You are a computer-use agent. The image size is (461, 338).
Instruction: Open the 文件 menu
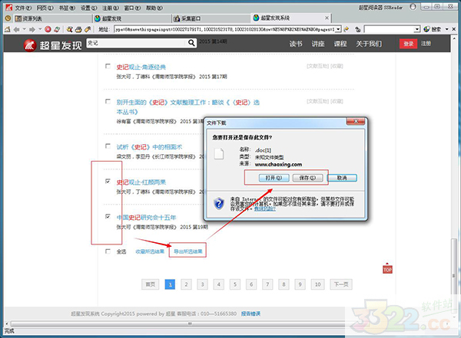[x=23, y=8]
